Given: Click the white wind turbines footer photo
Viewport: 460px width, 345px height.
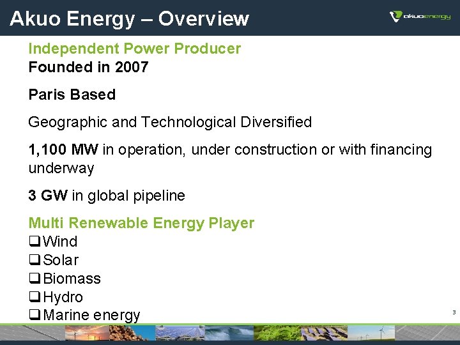Looking at the screenshot, I should pyautogui.click(x=371, y=333).
